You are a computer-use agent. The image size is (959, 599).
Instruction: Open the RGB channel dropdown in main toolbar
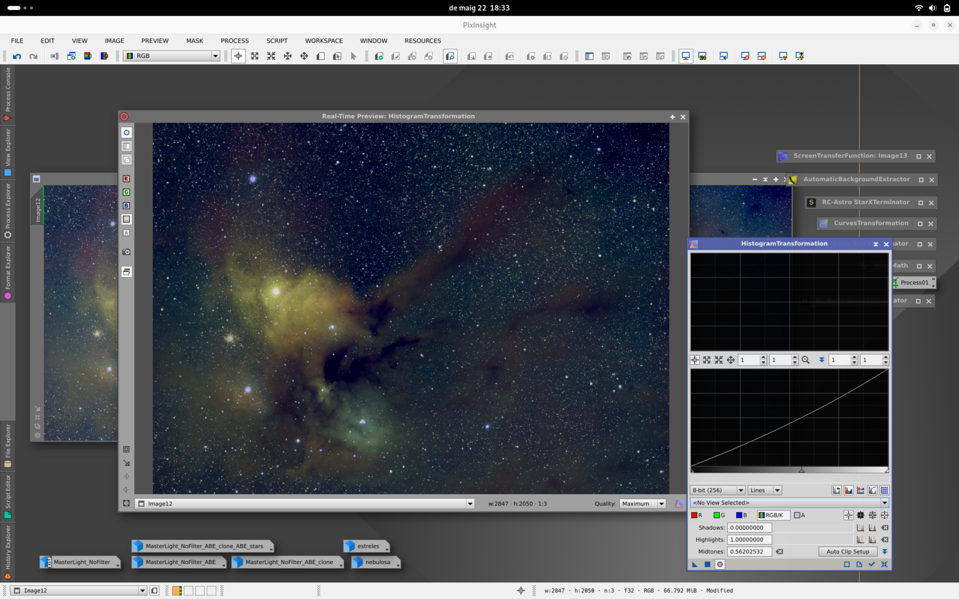[172, 56]
